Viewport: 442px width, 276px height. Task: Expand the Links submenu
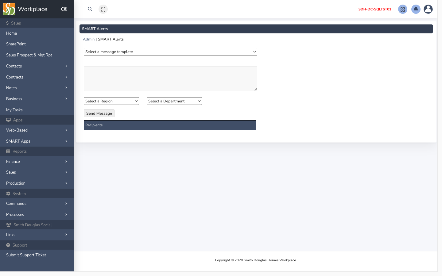[37, 235]
